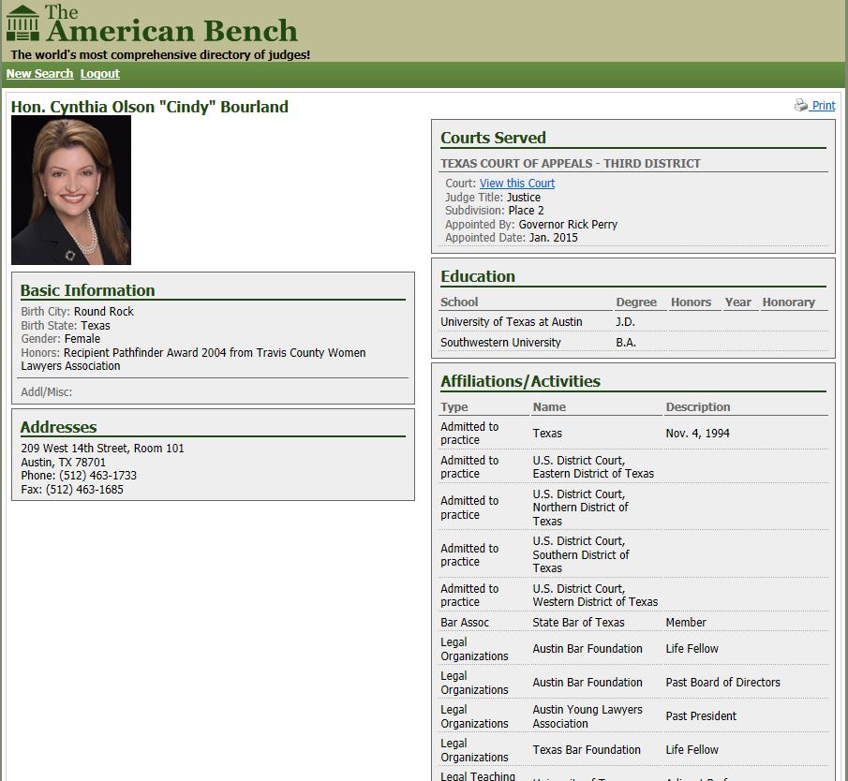The height and width of the screenshot is (781, 848).
Task: Click the judge name heading
Action: point(149,107)
